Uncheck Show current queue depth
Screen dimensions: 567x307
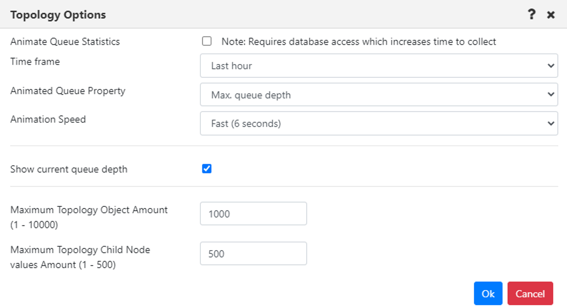point(207,169)
